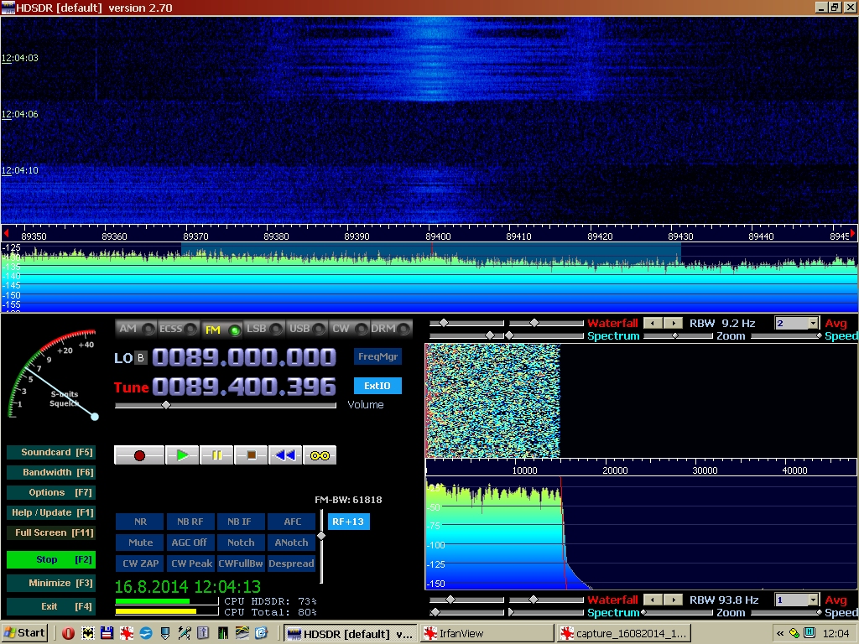Screen dimensions: 859x644
Task: Switch to Full Screen [F11]
Action: click(51, 532)
